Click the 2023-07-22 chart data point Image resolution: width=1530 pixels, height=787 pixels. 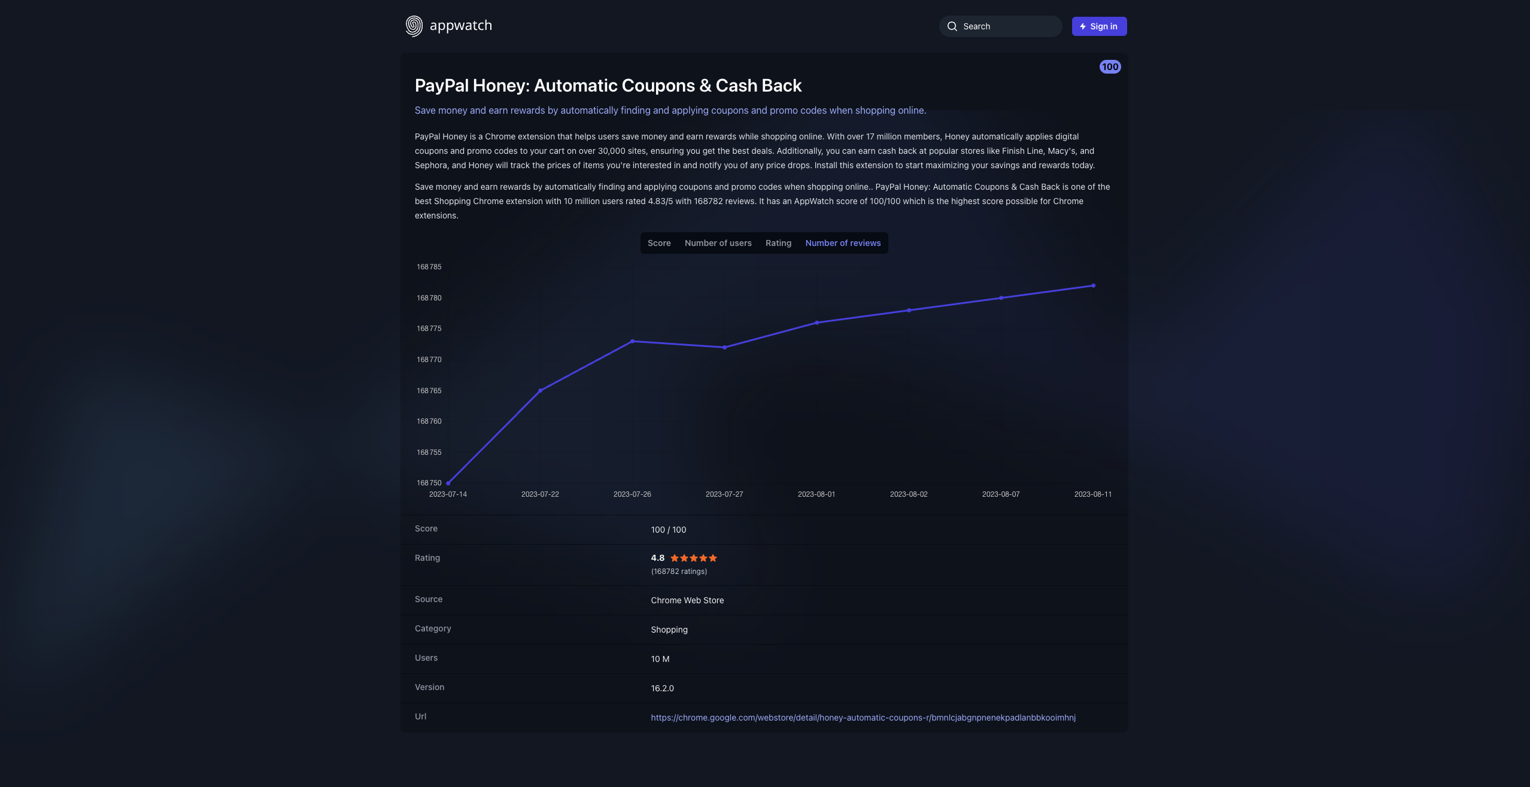(x=541, y=390)
